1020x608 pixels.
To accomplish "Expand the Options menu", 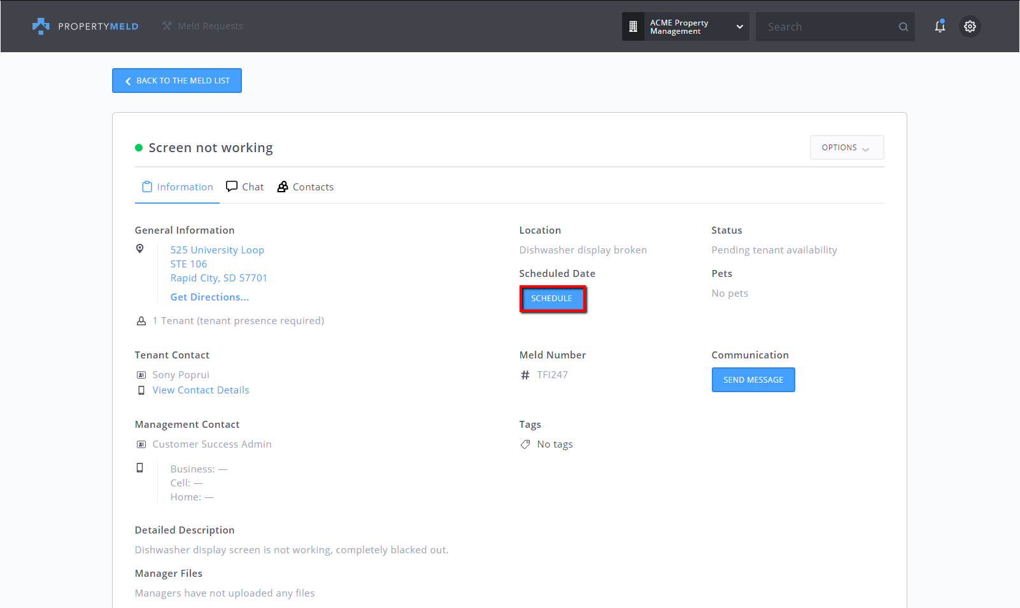I will coord(846,147).
